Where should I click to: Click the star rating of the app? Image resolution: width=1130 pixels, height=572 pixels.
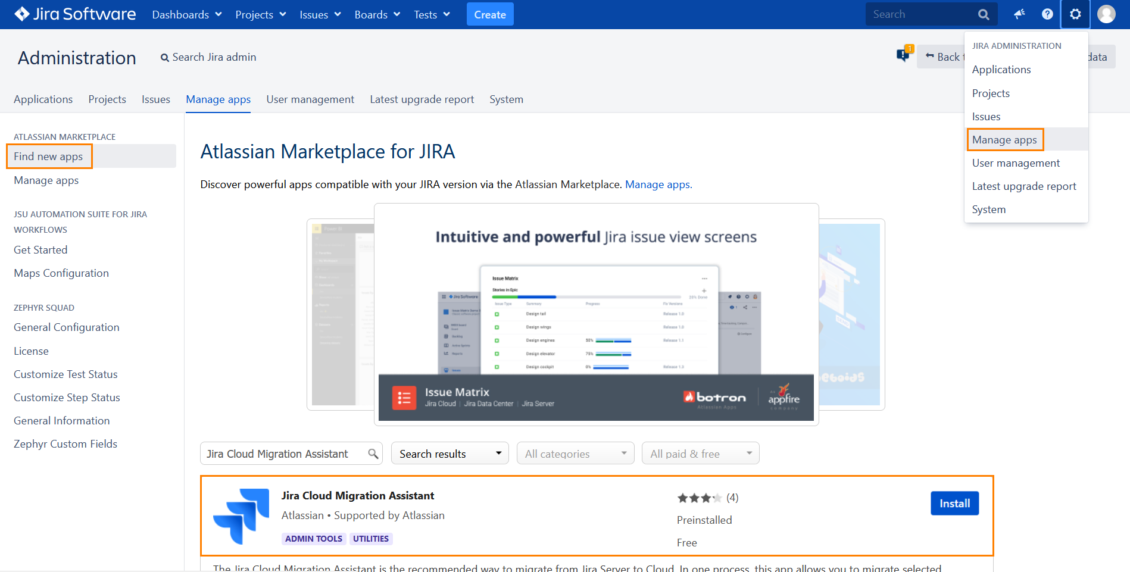point(700,498)
